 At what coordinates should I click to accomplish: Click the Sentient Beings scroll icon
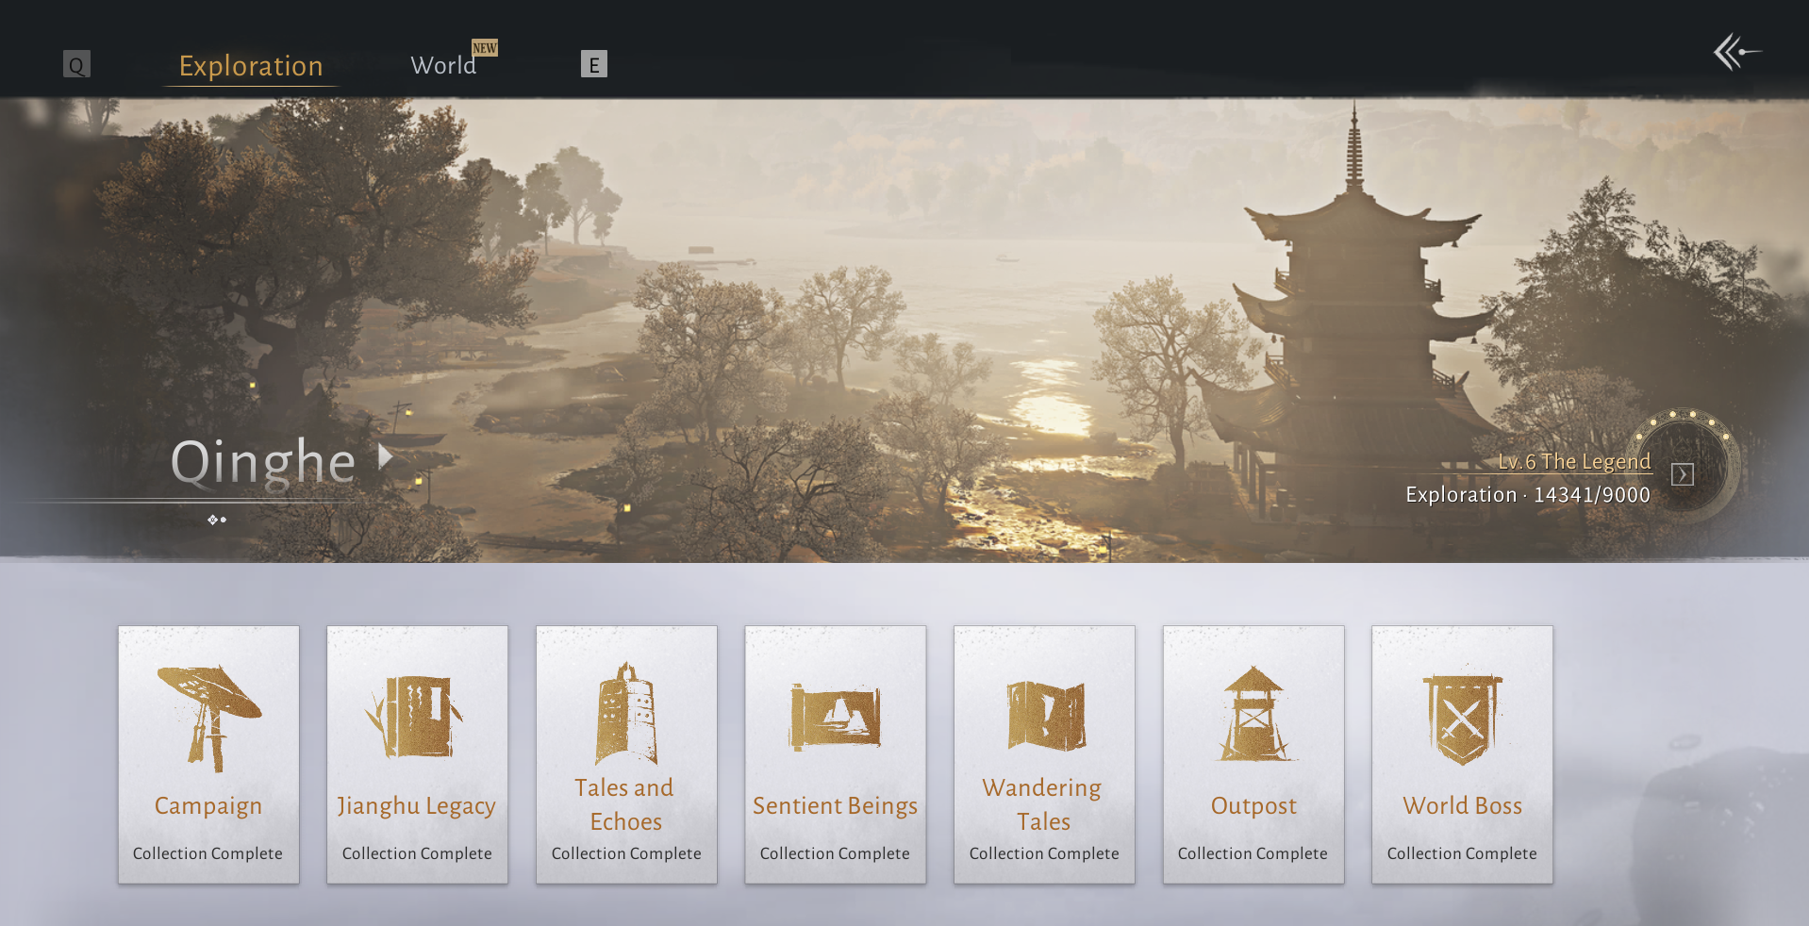836,717
